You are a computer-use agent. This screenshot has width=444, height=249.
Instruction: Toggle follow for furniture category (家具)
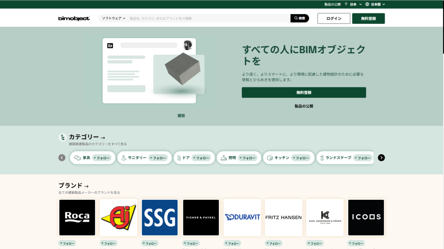[102, 158]
